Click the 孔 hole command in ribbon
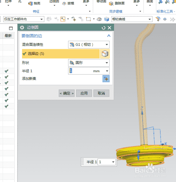This screenshot has height=182, width=176. coord(20,1)
